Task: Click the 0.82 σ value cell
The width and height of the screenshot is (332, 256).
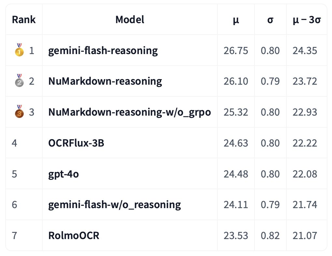Action: [x=270, y=235]
